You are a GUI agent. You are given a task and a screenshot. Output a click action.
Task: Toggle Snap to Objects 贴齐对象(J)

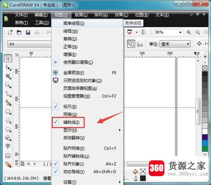click(87, 164)
